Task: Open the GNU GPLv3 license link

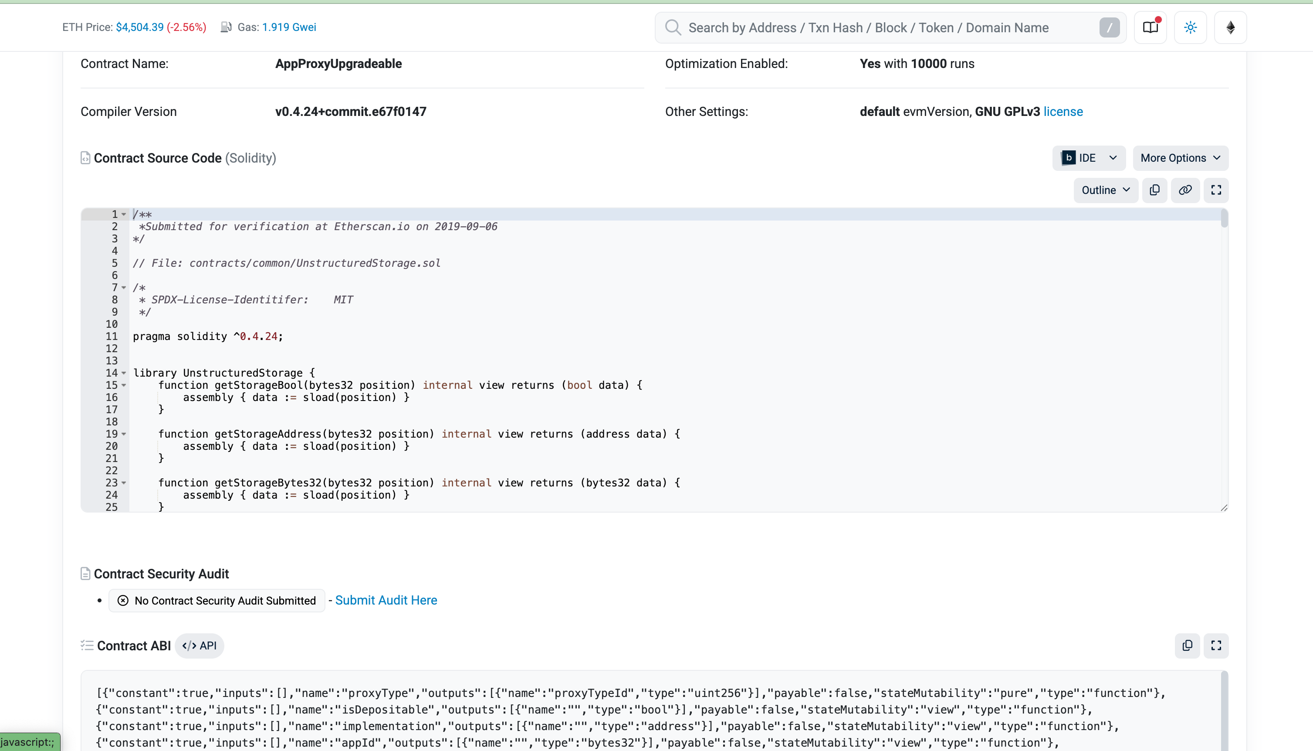Action: [x=1063, y=112]
